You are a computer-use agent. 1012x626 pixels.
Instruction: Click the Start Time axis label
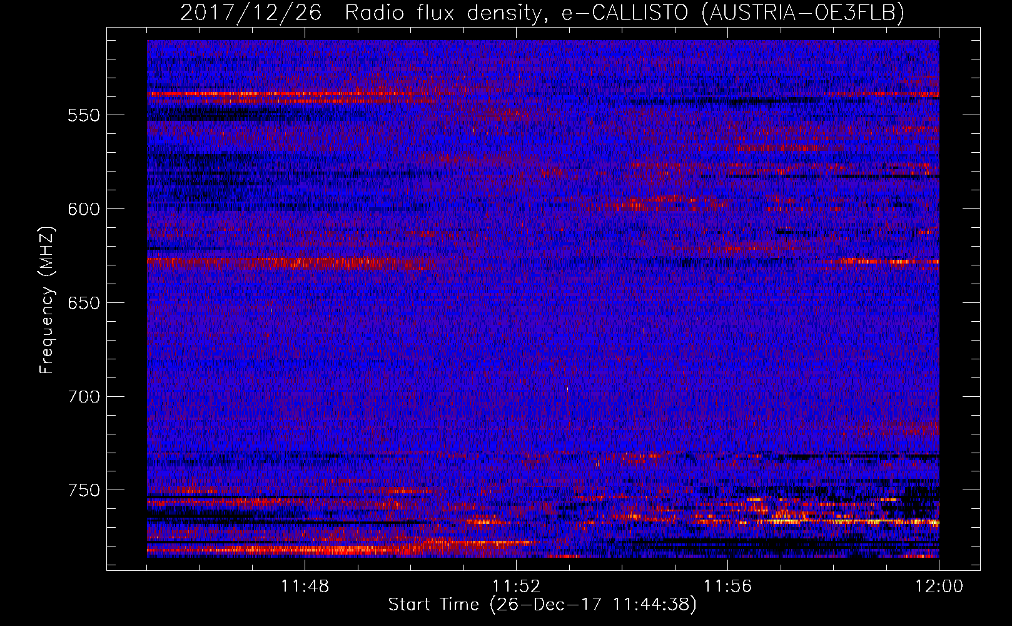(542, 605)
